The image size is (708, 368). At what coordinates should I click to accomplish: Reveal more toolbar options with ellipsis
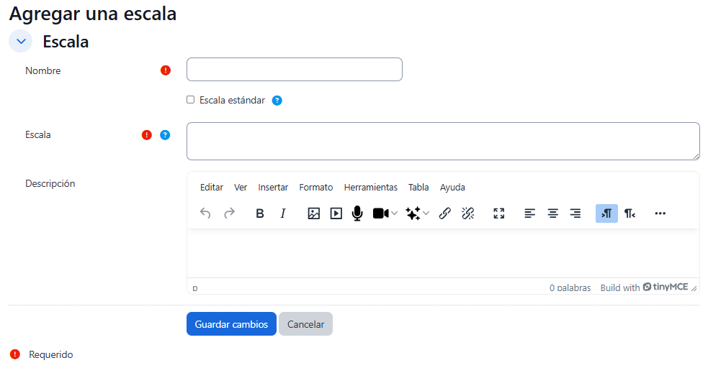[660, 213]
